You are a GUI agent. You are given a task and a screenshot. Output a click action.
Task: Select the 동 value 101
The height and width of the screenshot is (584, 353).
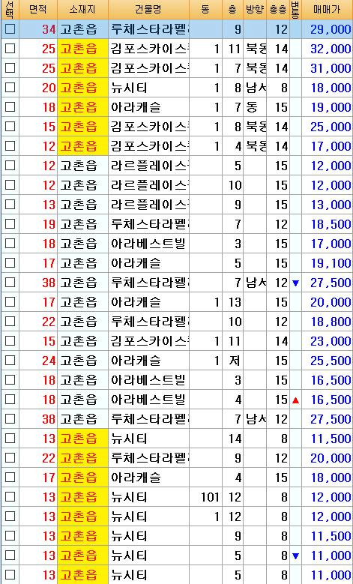210,497
